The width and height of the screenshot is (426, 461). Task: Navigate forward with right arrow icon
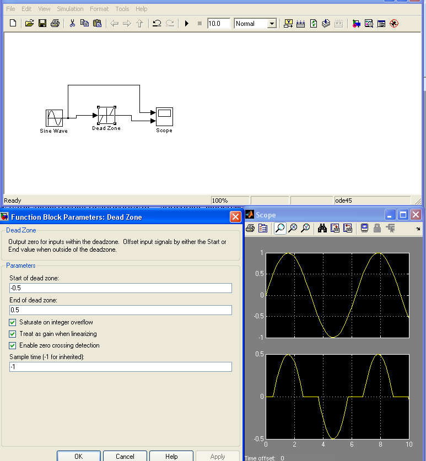(127, 23)
